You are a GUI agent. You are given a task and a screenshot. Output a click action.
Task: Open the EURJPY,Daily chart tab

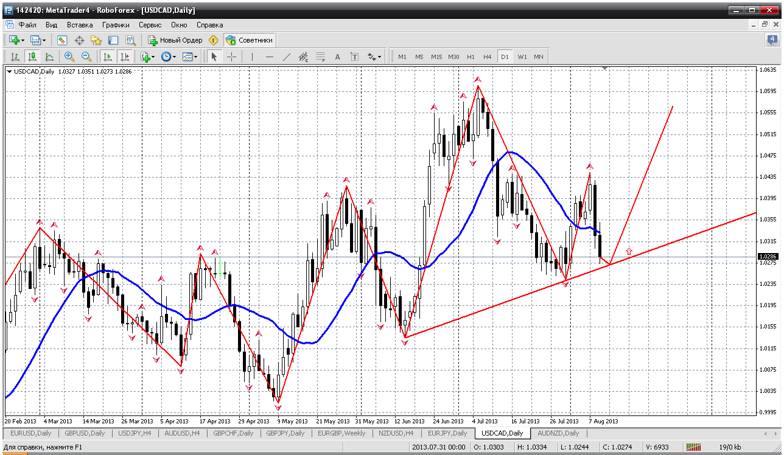(447, 433)
